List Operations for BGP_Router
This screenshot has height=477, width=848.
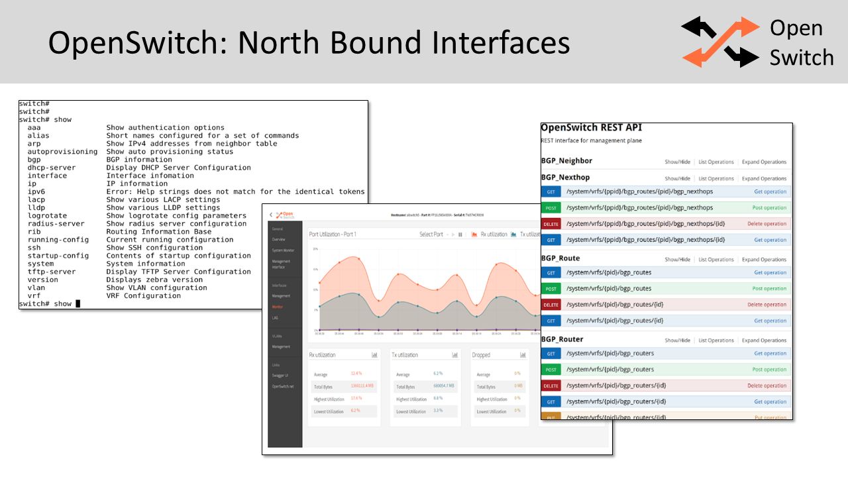[716, 341]
